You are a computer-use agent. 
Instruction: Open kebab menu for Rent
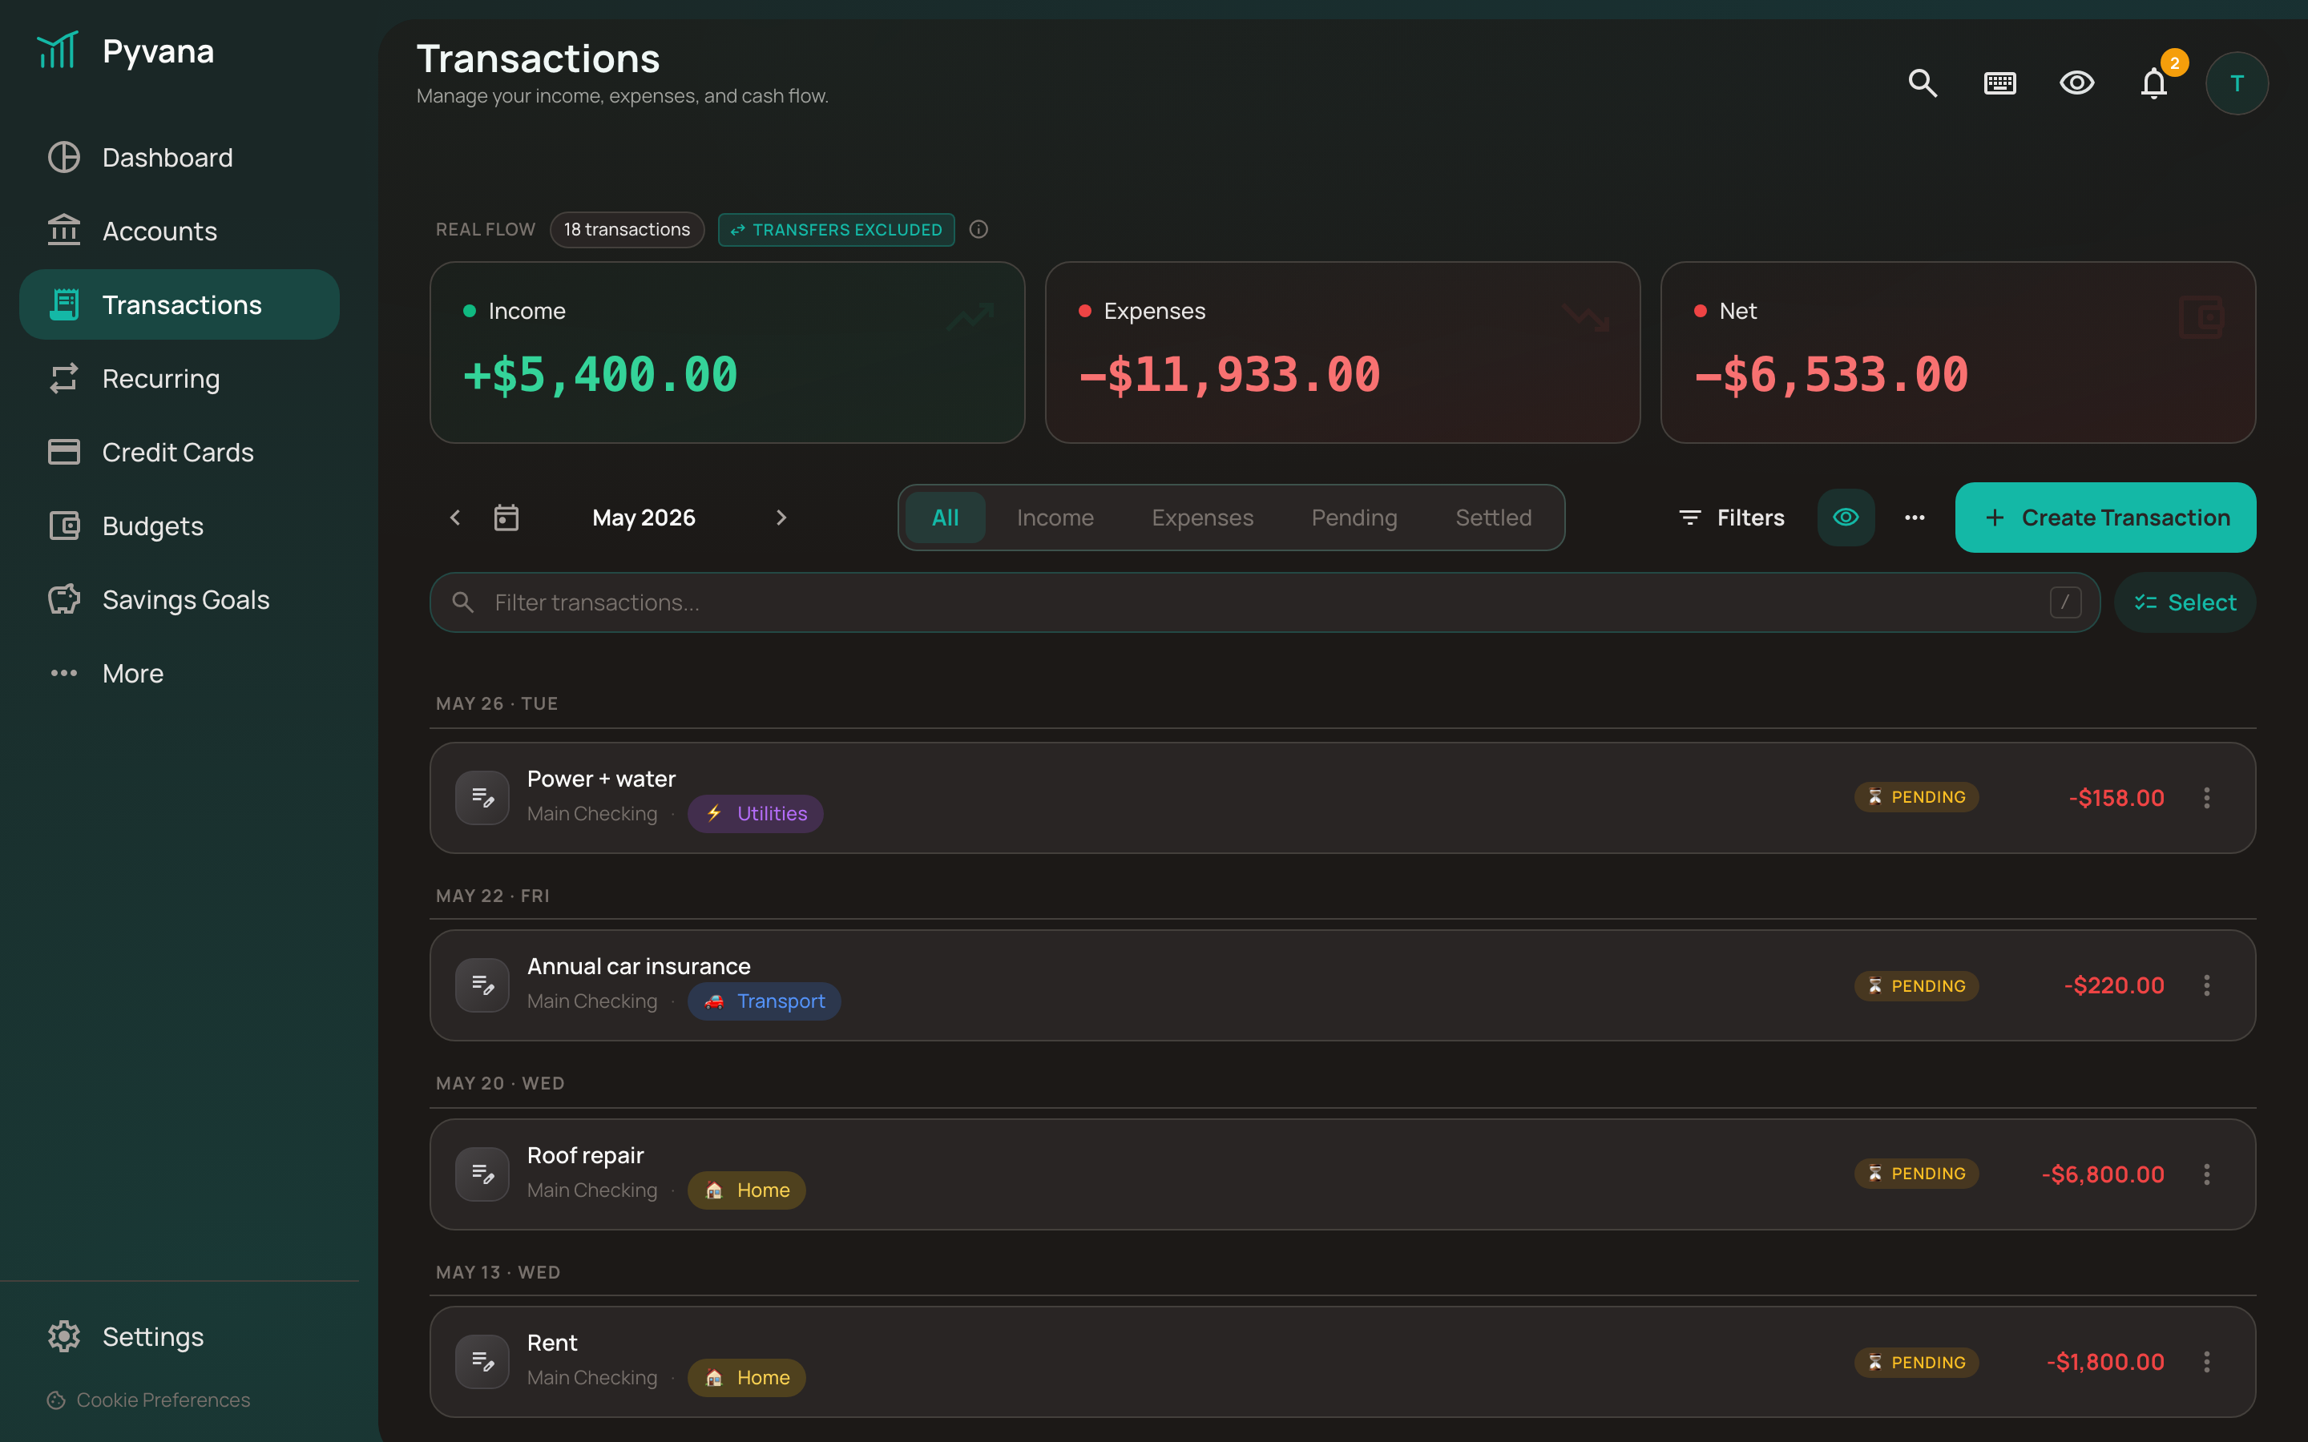point(2207,1362)
